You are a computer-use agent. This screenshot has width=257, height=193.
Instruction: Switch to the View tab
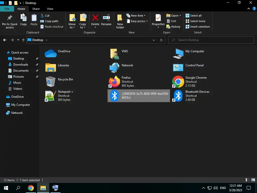tap(50, 9)
